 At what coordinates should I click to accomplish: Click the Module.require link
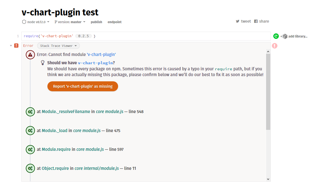pos(56,149)
